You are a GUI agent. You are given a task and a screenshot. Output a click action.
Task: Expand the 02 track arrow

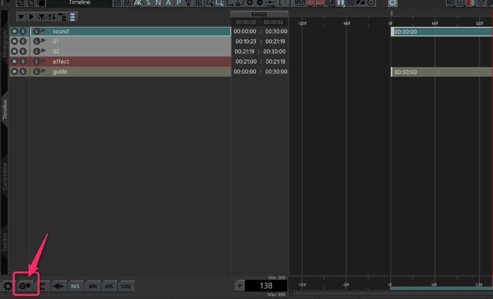tap(44, 51)
